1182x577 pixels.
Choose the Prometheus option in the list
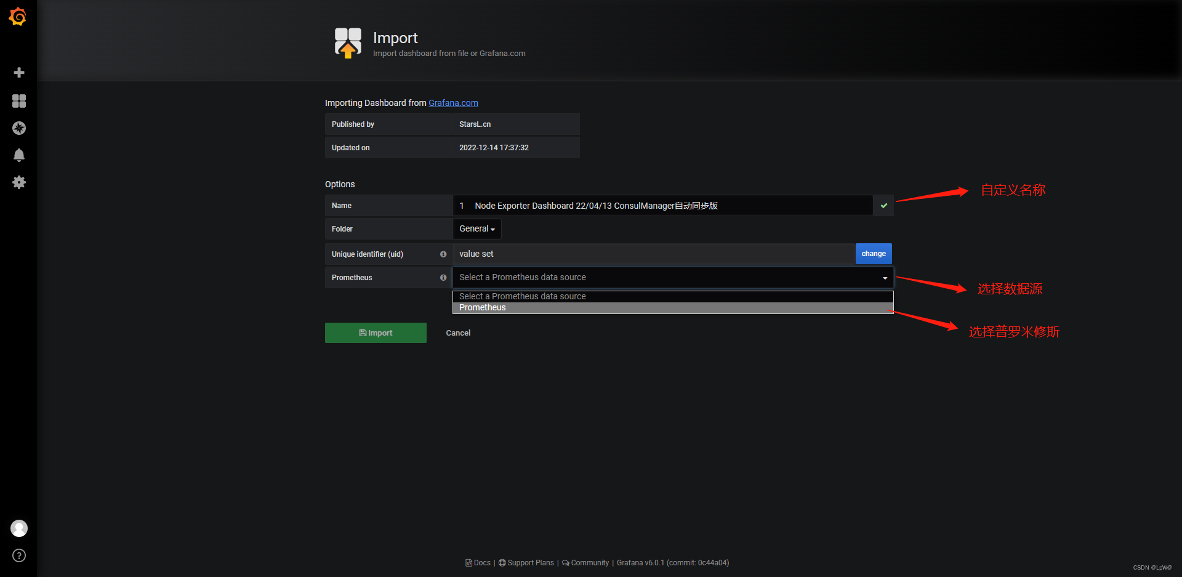click(673, 307)
